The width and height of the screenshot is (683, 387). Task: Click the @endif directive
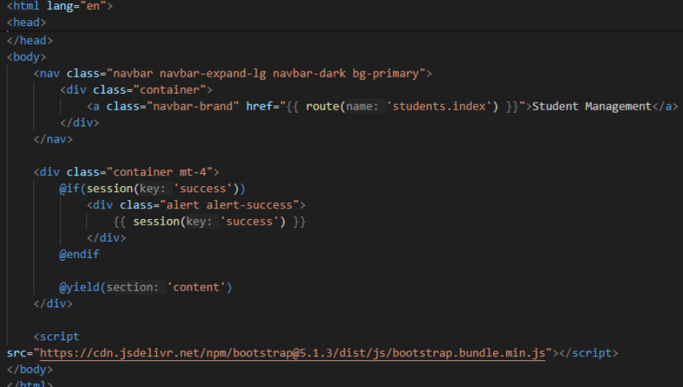80,254
